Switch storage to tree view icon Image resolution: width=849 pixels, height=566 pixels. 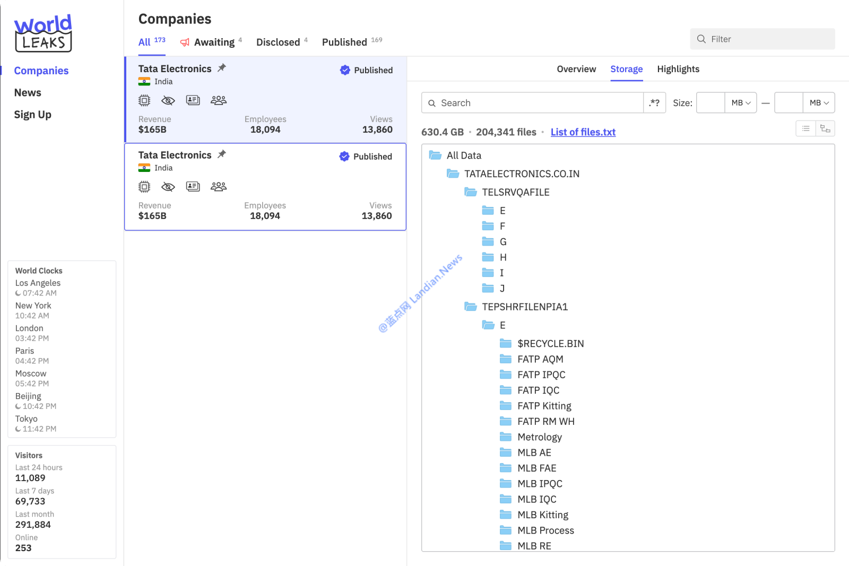click(825, 128)
